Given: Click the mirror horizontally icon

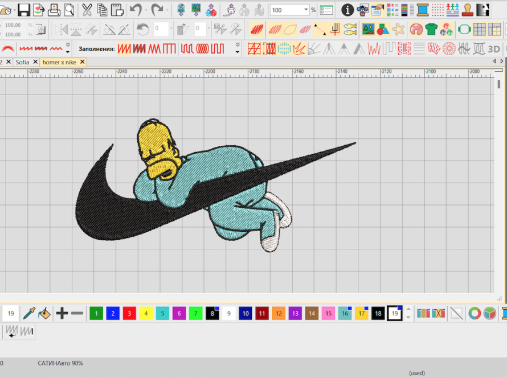Looking at the screenshot, I should click(61, 30).
